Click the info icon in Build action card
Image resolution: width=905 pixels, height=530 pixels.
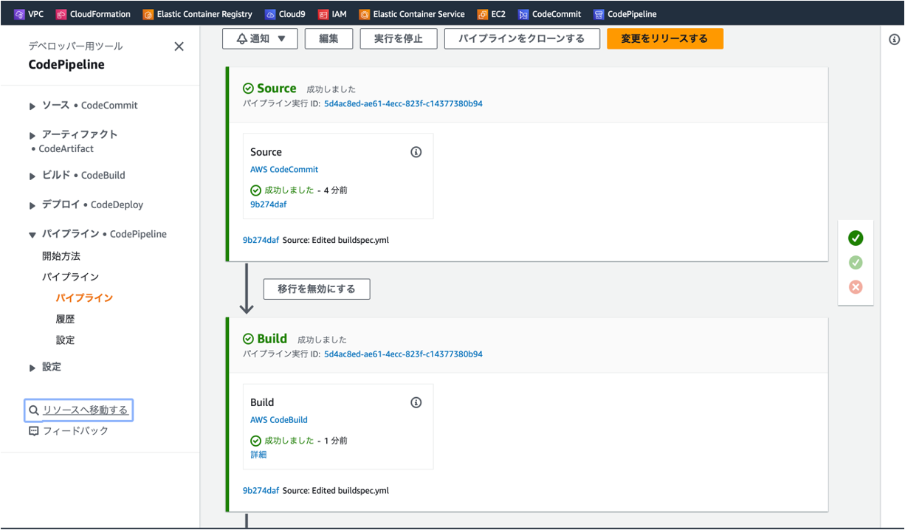click(416, 402)
